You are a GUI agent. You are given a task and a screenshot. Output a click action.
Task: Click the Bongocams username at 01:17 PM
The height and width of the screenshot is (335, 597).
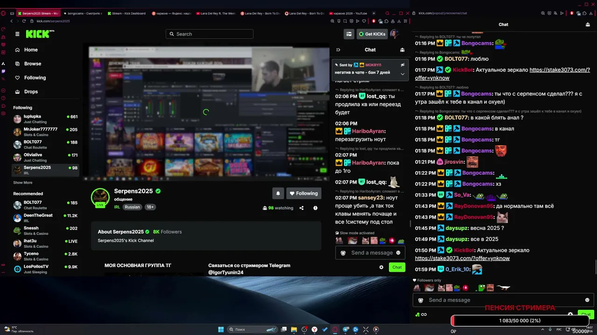click(x=476, y=94)
